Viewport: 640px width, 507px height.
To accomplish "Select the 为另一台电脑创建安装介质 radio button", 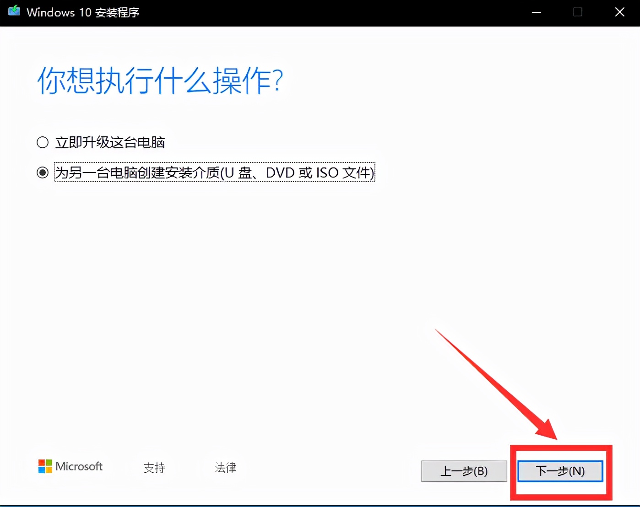I will point(42,173).
